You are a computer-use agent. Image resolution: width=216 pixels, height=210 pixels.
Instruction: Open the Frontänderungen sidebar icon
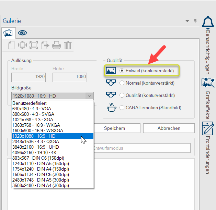click(x=208, y=128)
